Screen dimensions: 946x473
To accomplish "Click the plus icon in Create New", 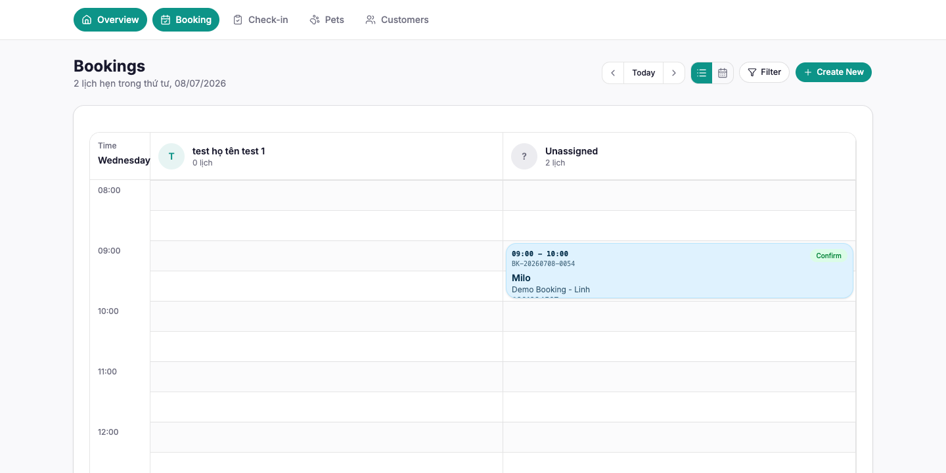I will coord(808,72).
